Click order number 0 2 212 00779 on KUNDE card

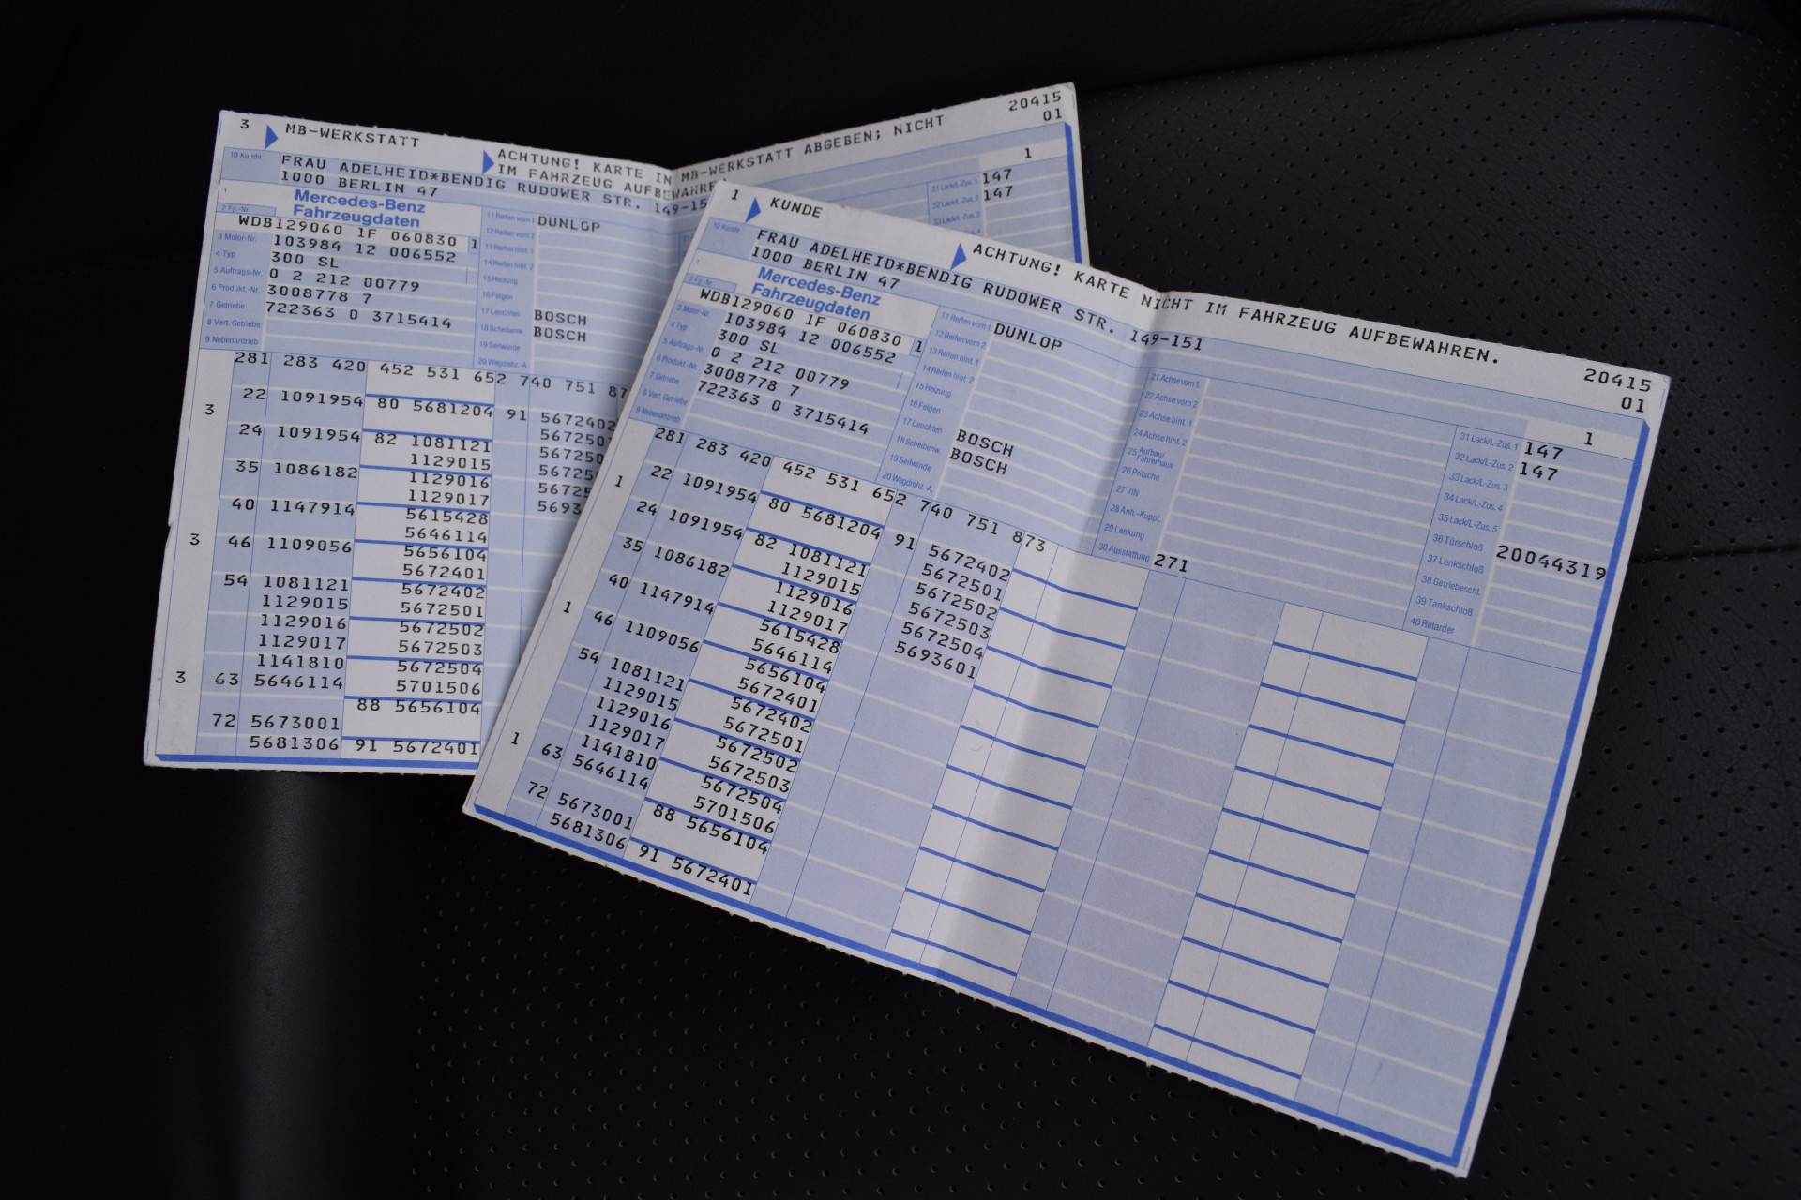click(779, 370)
